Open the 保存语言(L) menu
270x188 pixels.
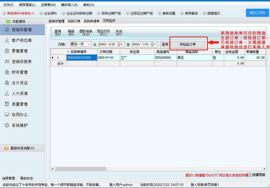[x=27, y=5]
